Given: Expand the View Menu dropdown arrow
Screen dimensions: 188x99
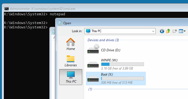Looking at the screenshot, I should [x=184, y=31].
